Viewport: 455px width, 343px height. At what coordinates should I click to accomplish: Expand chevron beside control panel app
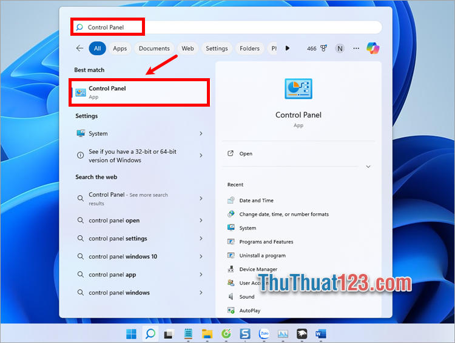[x=201, y=275]
